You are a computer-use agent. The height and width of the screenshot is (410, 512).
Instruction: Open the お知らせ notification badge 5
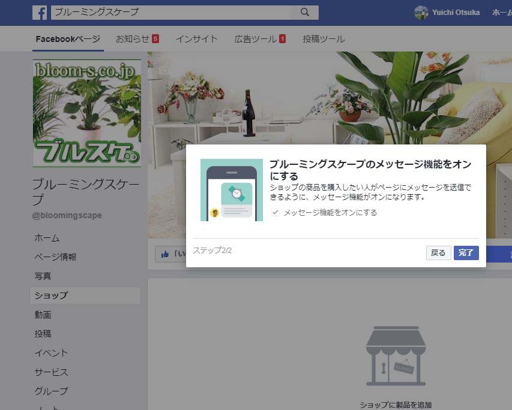click(155, 39)
